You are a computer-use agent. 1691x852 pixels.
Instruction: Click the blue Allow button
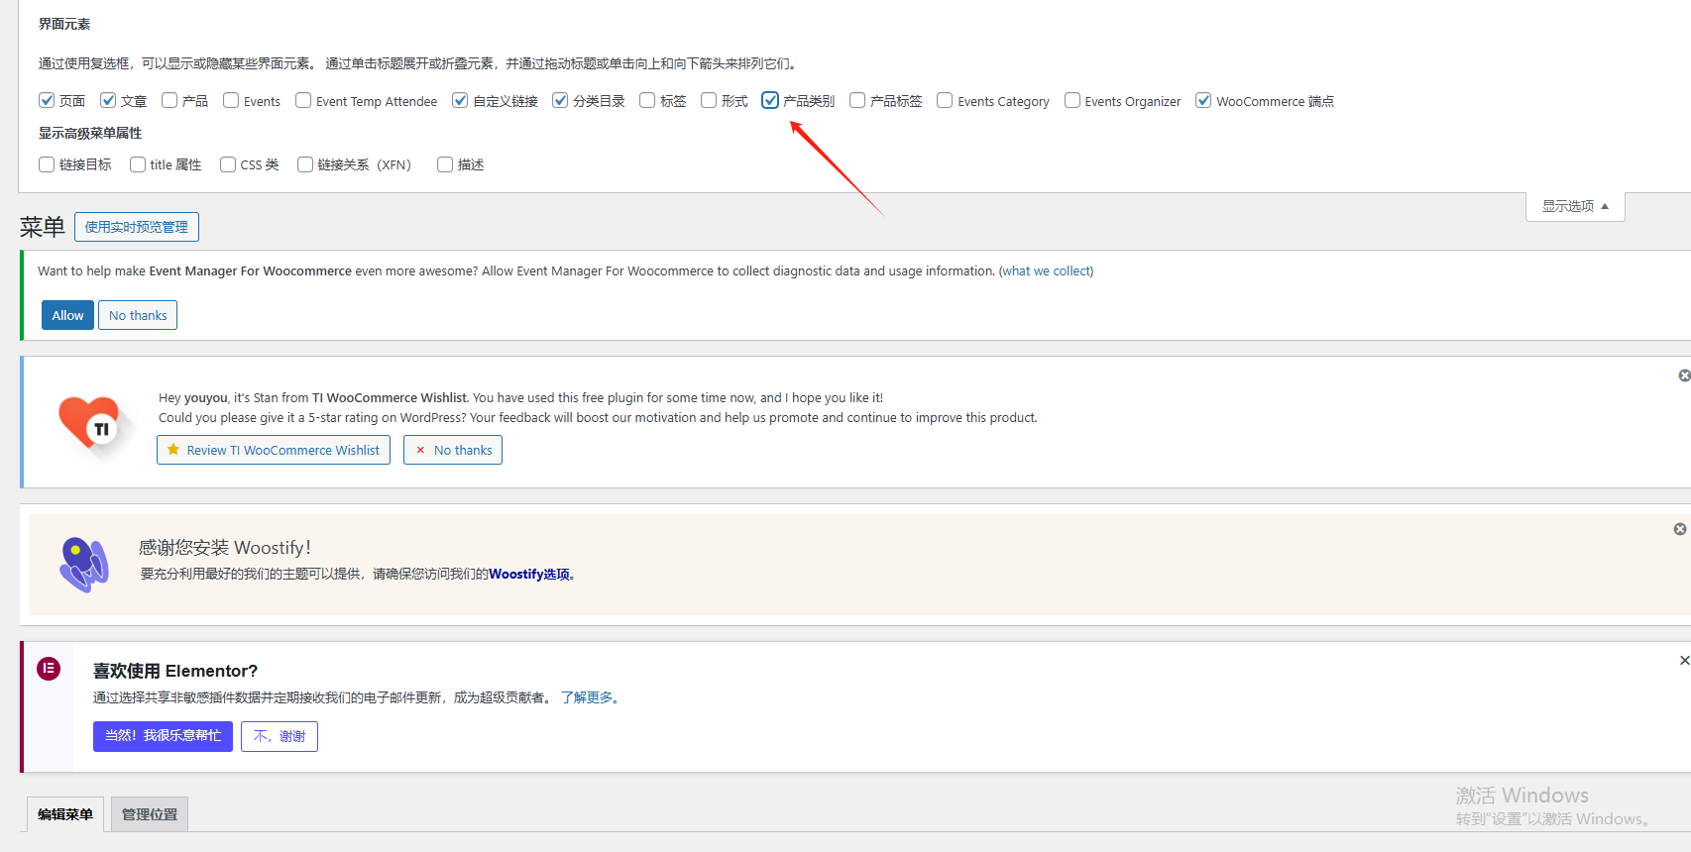[x=67, y=315]
